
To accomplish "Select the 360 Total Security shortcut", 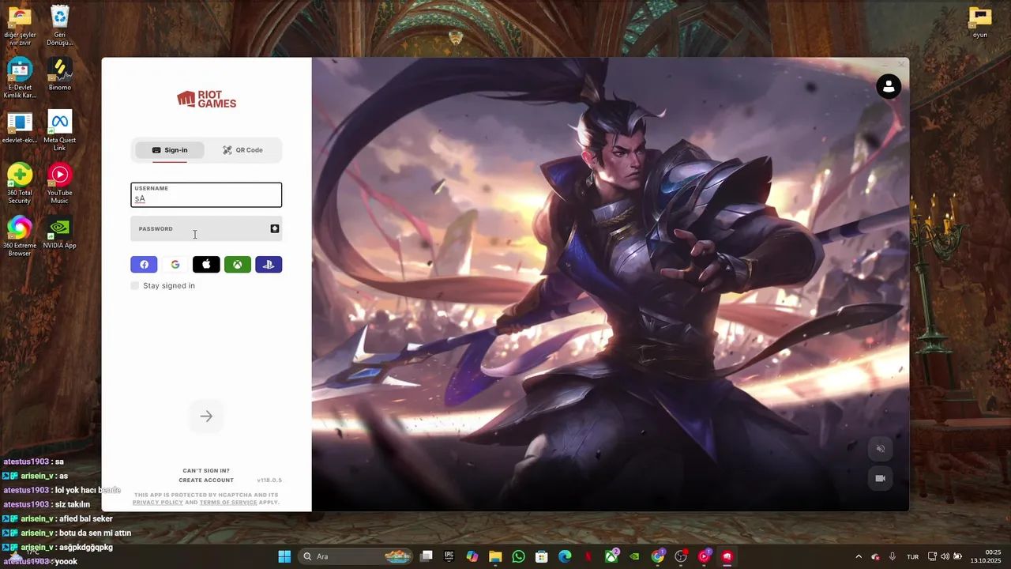I will (20, 184).
